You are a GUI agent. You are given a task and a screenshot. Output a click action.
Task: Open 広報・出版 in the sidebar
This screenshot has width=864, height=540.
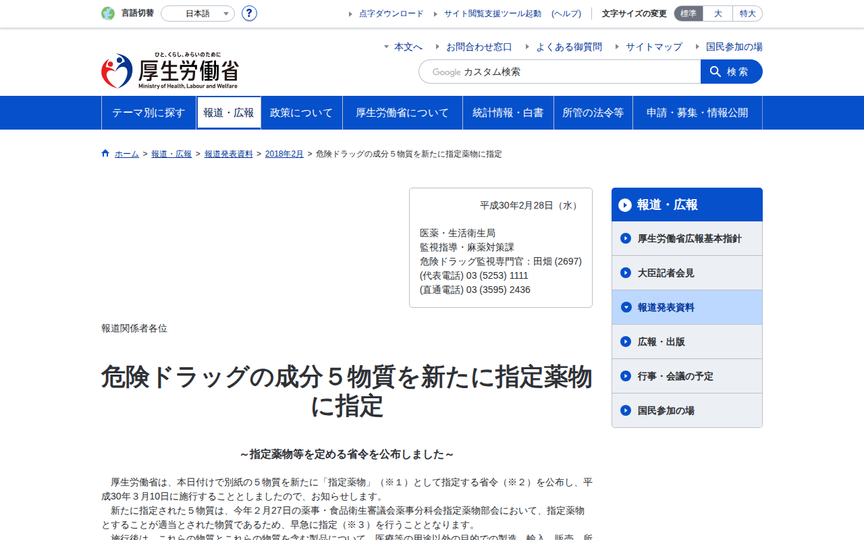(687, 342)
